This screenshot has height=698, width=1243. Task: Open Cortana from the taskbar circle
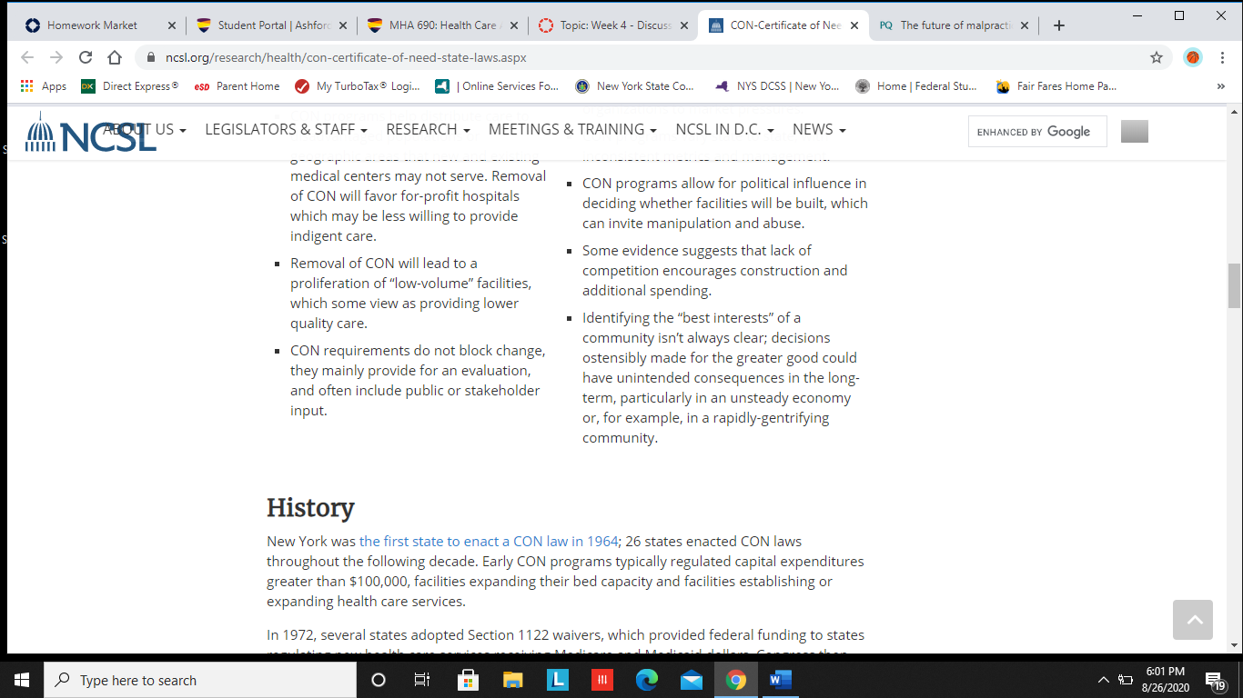pyautogui.click(x=379, y=680)
